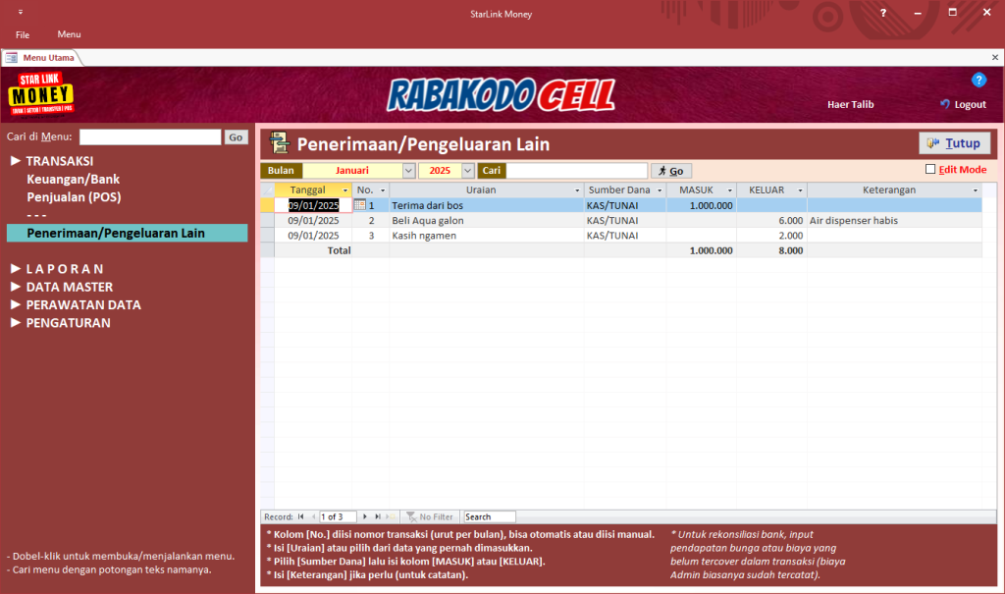This screenshot has height=594, width=1005.
Task: Open the Sumber Dana column filter dropdown
Action: coord(660,190)
